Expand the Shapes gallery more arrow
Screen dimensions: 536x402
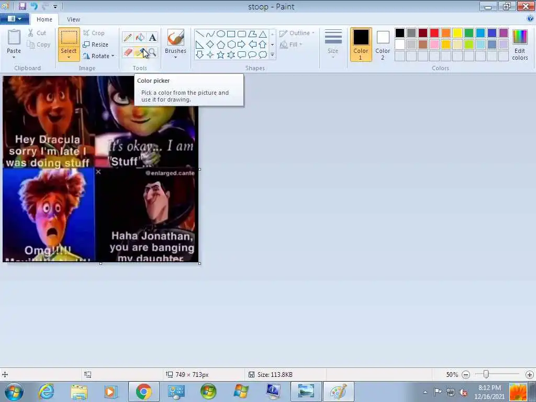(x=272, y=54)
